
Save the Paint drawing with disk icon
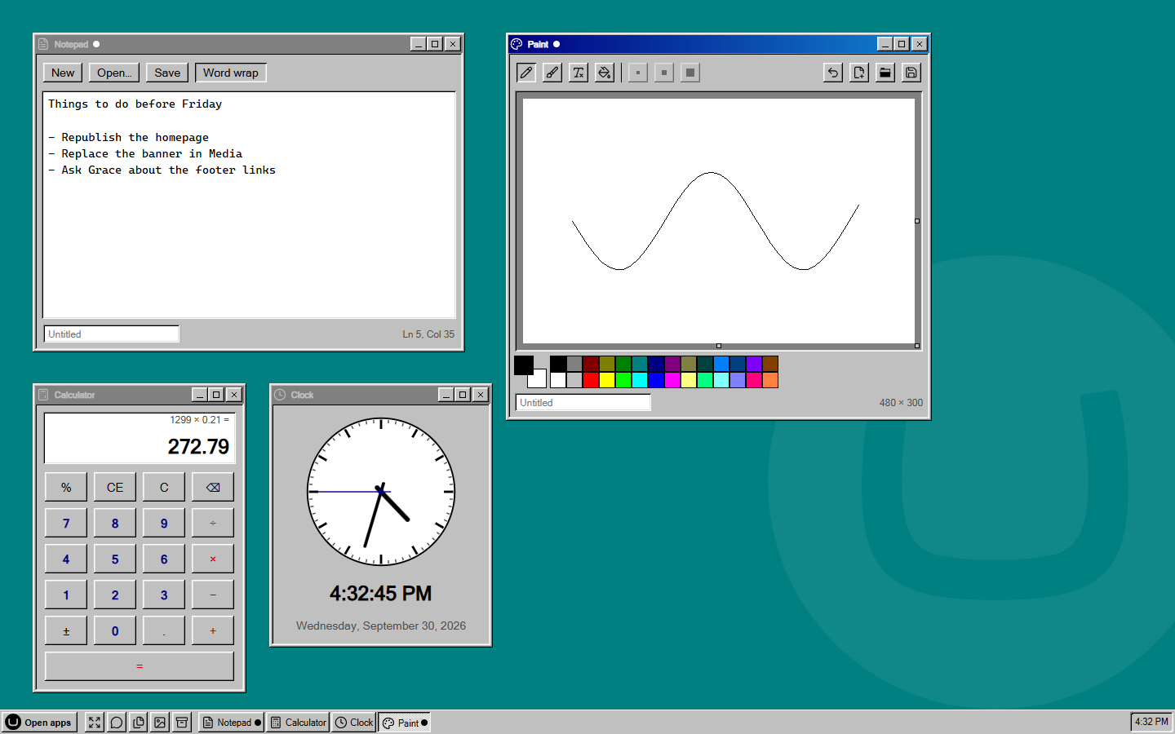pos(911,73)
